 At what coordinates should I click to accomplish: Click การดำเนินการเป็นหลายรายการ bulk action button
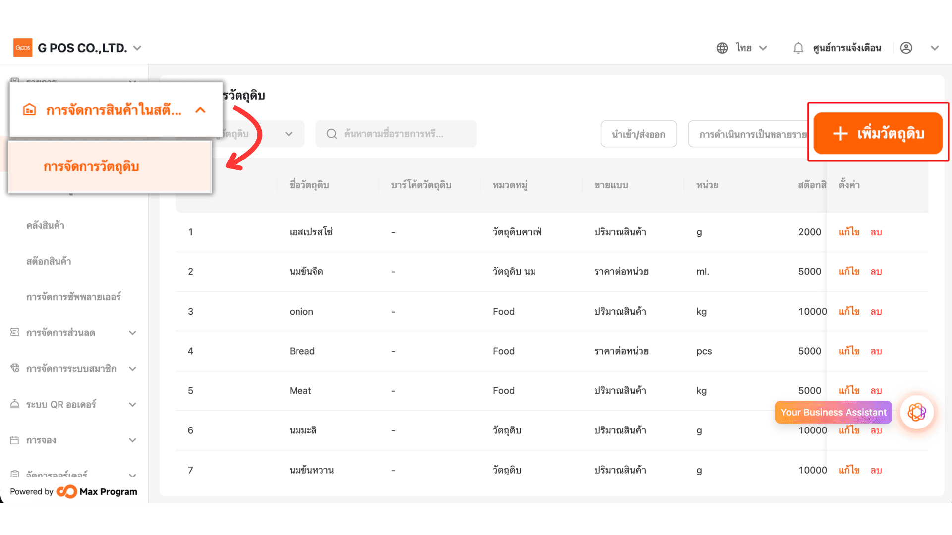click(x=749, y=134)
